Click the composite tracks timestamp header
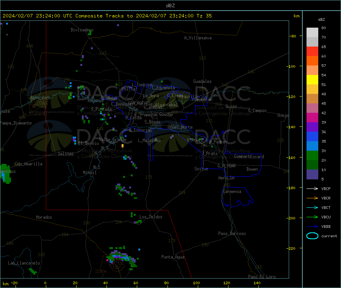 point(107,16)
